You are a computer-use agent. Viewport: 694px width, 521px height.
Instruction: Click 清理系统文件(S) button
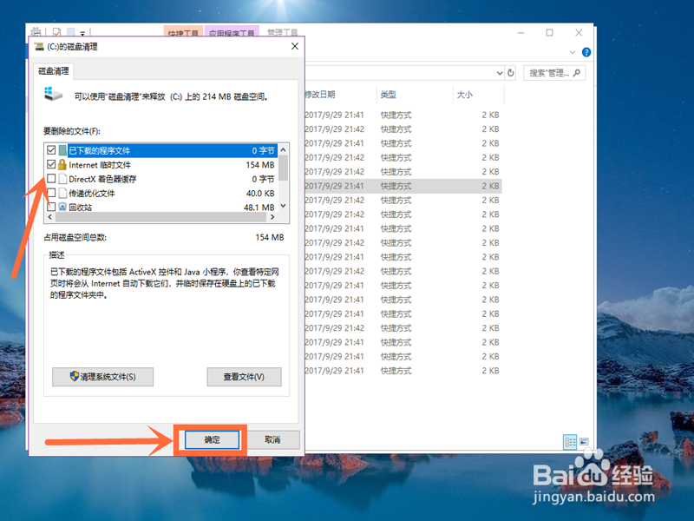click(x=102, y=377)
